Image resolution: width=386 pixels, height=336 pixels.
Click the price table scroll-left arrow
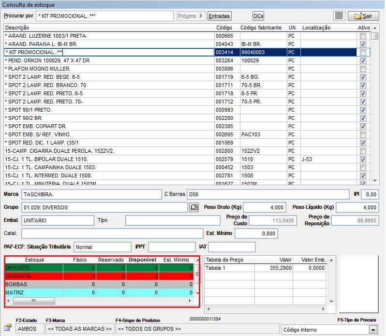tap(208, 309)
